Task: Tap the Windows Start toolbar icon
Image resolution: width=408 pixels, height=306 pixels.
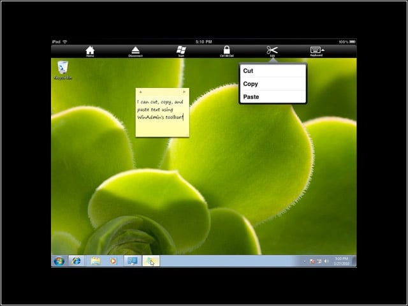Action: pyautogui.click(x=181, y=51)
